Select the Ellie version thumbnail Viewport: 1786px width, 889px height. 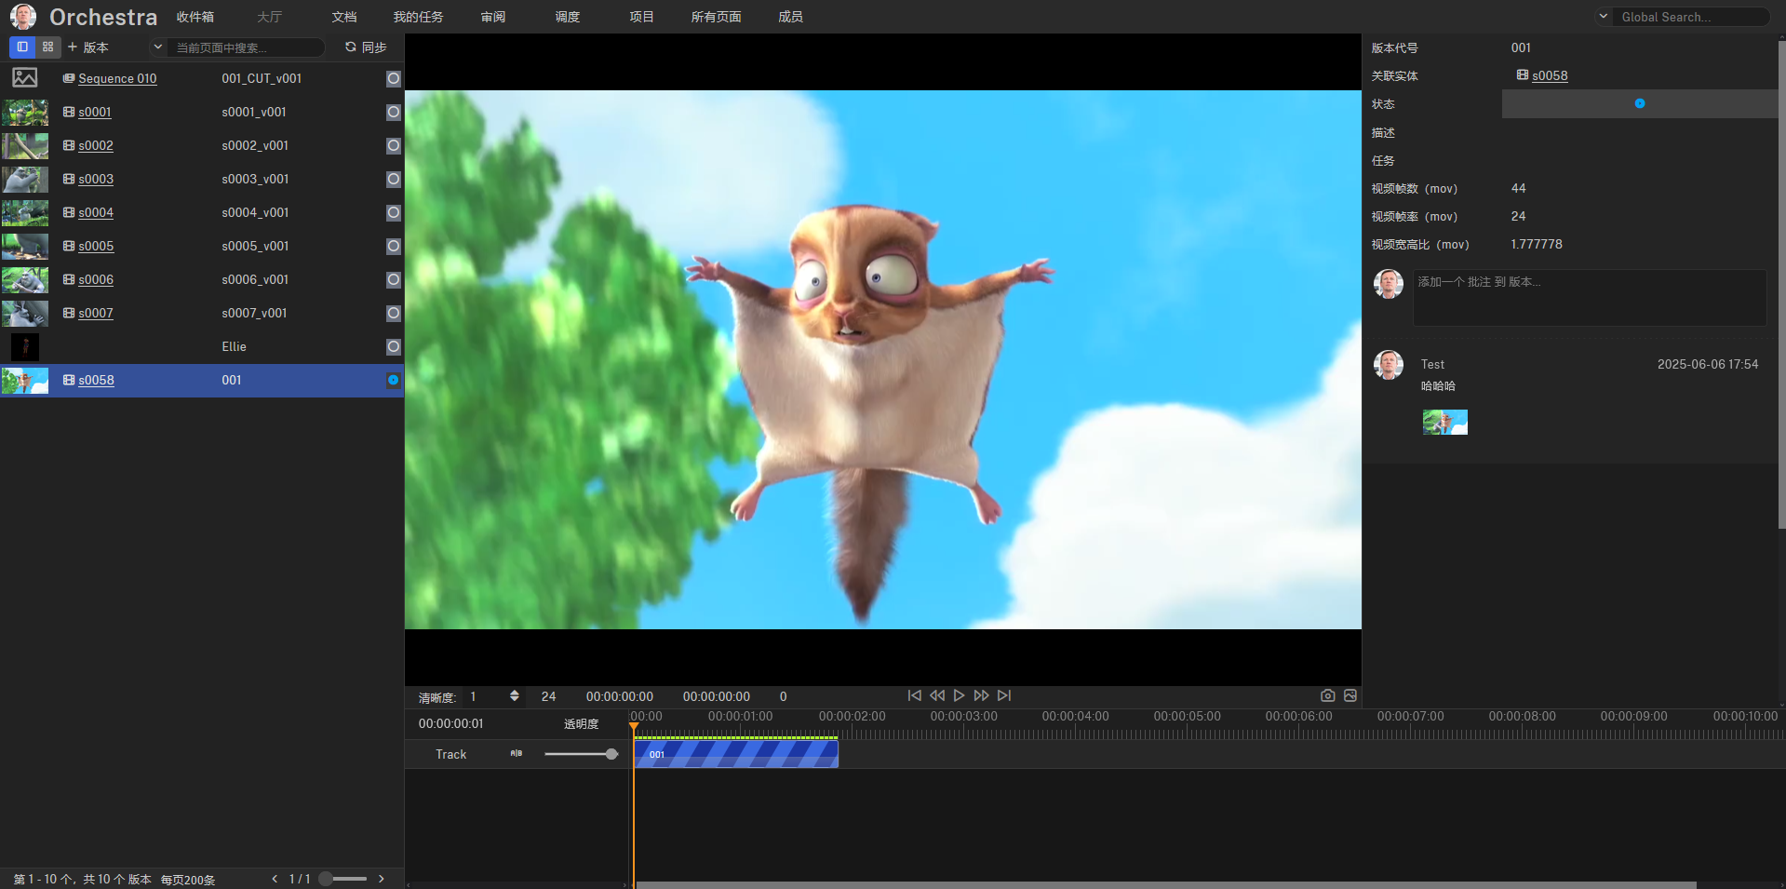click(25, 346)
